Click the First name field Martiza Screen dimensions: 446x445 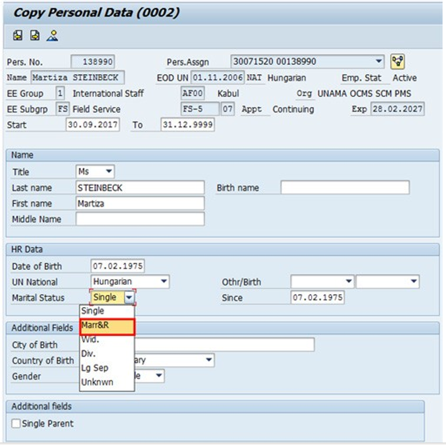pos(140,203)
